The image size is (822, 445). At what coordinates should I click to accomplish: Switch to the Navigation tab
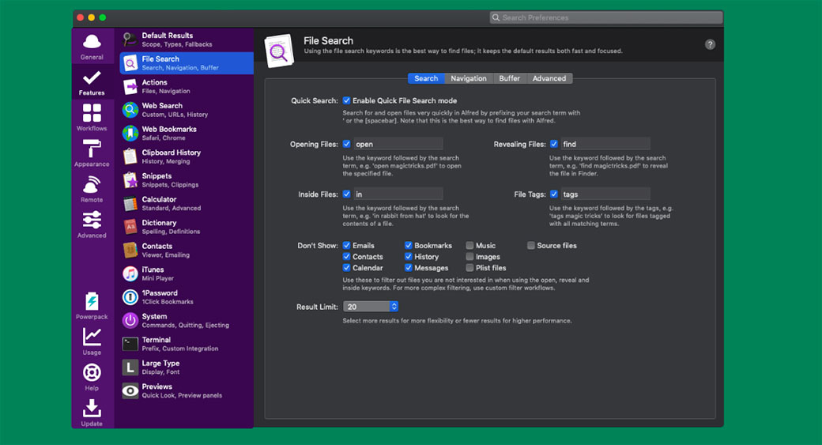click(x=469, y=78)
